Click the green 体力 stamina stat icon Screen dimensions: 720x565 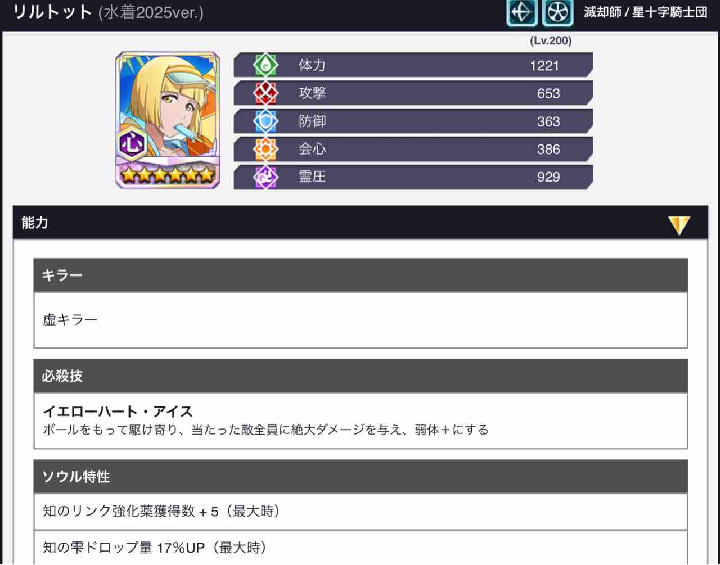265,65
